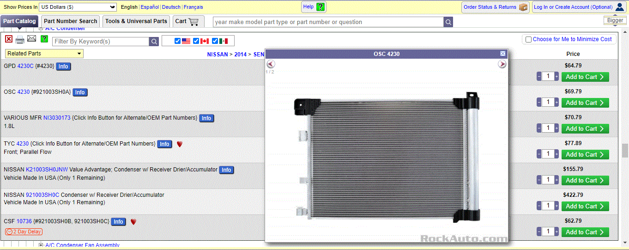Open the Show Prices In currency dropdown
This screenshot has height=250, width=629.
[x=78, y=7]
